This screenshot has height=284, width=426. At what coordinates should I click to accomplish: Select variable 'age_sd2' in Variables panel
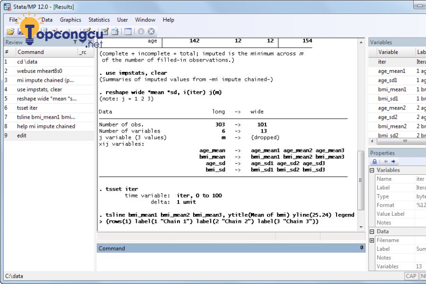click(397, 117)
